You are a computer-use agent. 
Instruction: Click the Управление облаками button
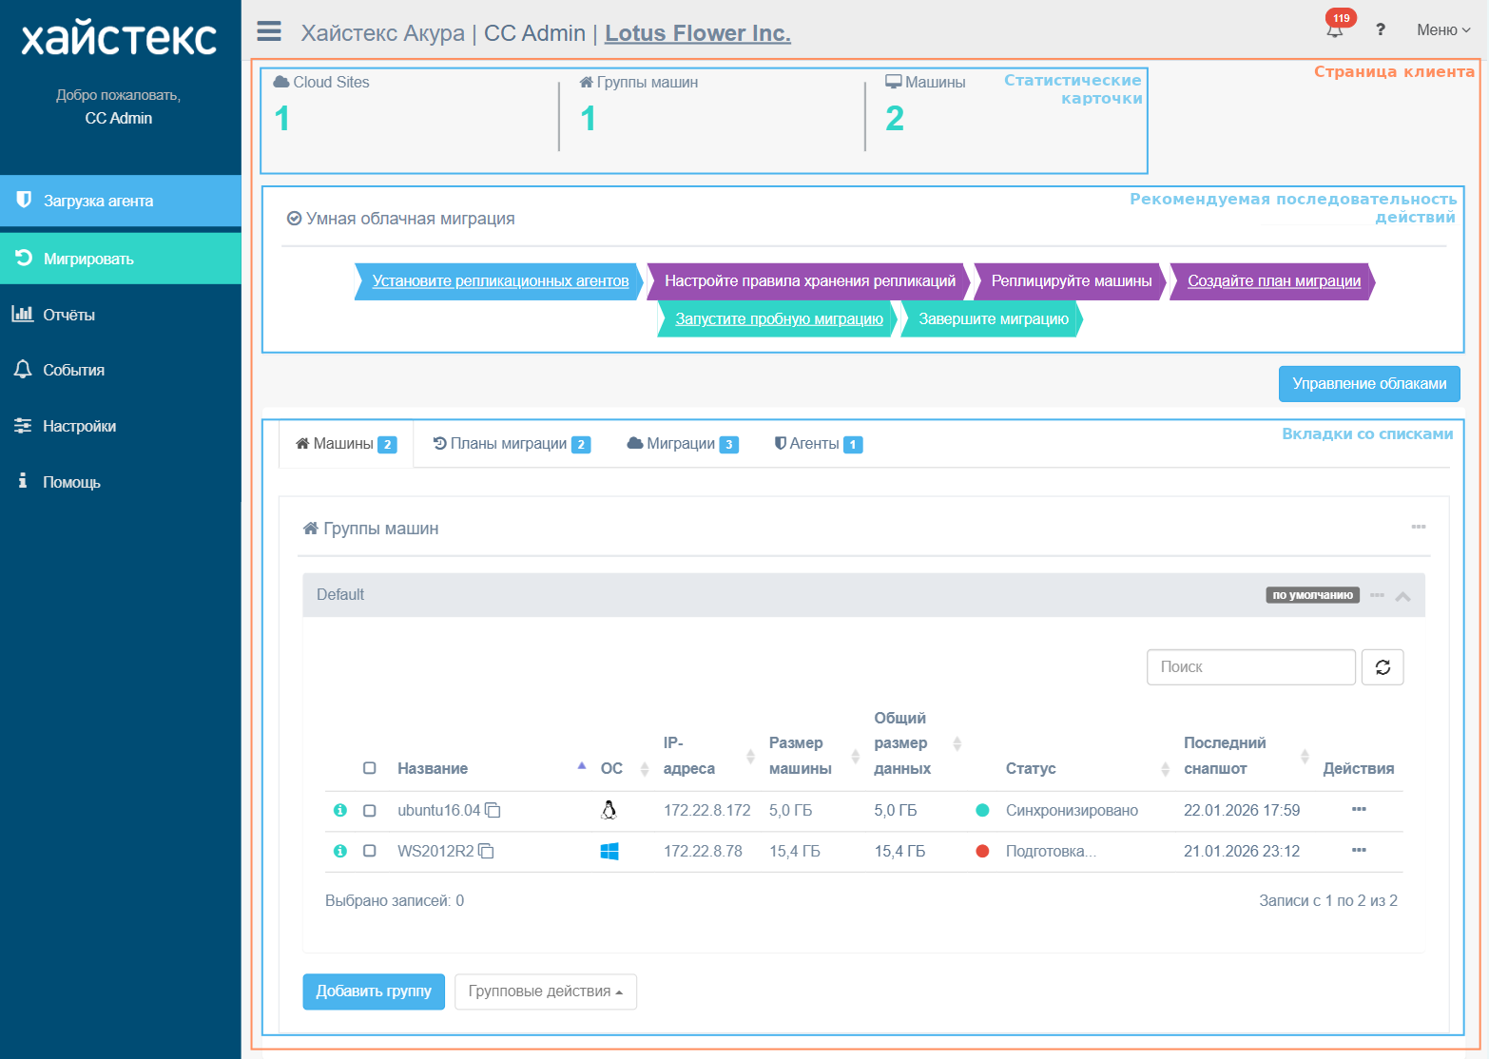(x=1368, y=384)
